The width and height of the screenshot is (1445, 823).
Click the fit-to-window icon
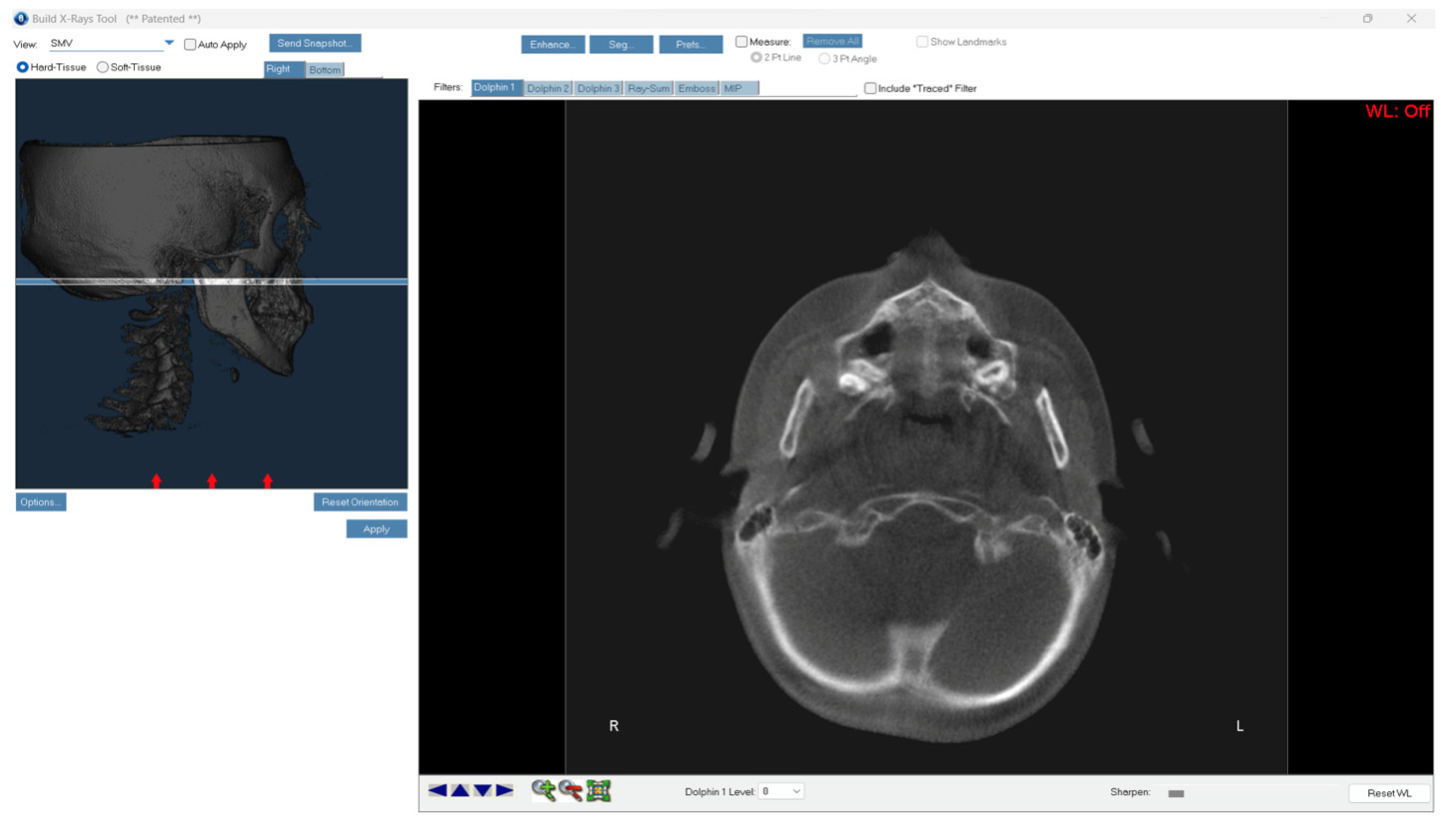598,790
